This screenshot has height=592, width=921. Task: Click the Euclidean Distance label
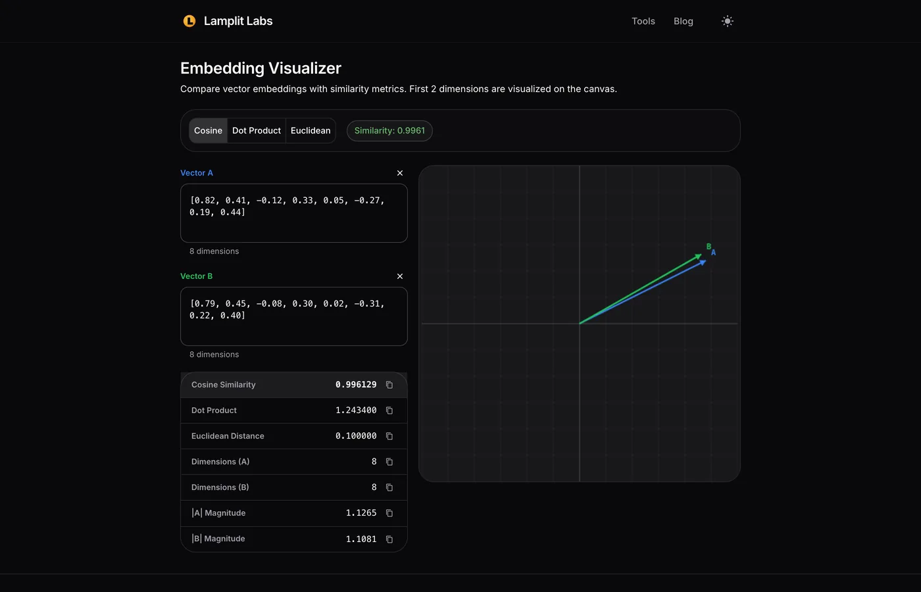pos(228,436)
